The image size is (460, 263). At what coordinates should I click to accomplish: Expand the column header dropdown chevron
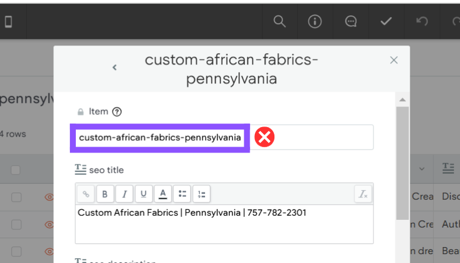(x=422, y=169)
